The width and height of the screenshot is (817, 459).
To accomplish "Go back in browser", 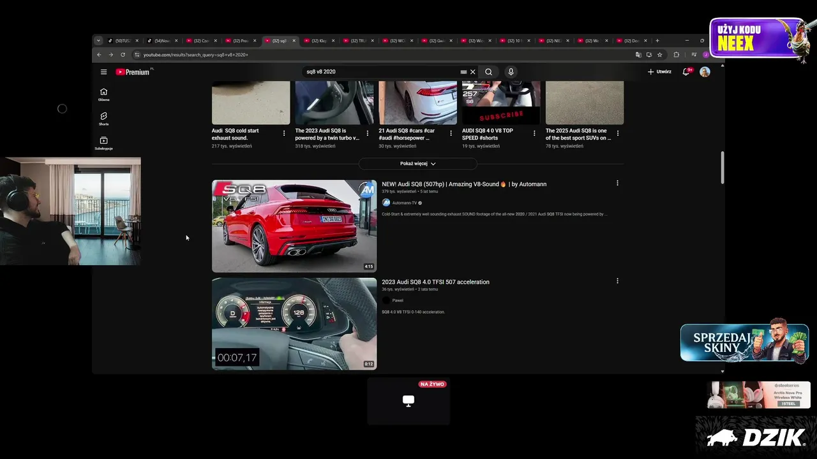I will coord(99,55).
